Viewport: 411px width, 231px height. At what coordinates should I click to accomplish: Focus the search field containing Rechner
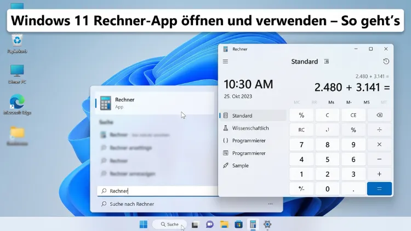tap(157, 191)
